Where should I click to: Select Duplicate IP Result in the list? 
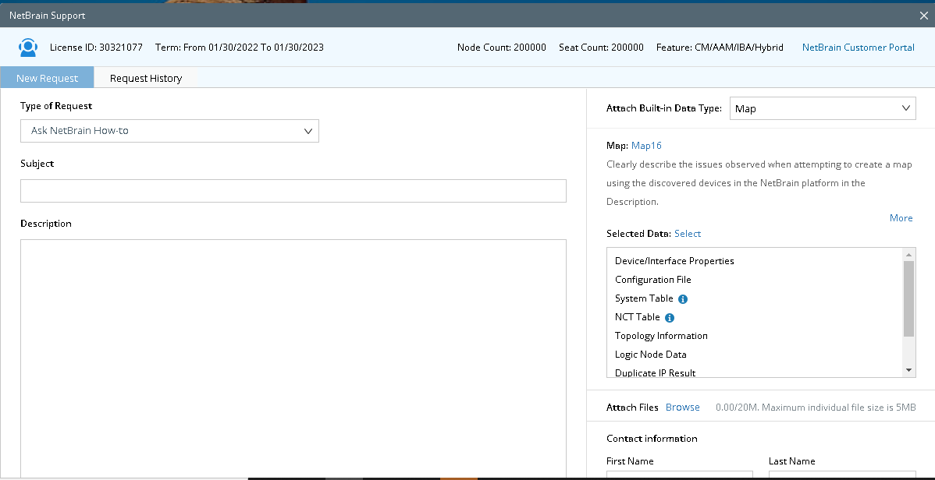pyautogui.click(x=656, y=372)
